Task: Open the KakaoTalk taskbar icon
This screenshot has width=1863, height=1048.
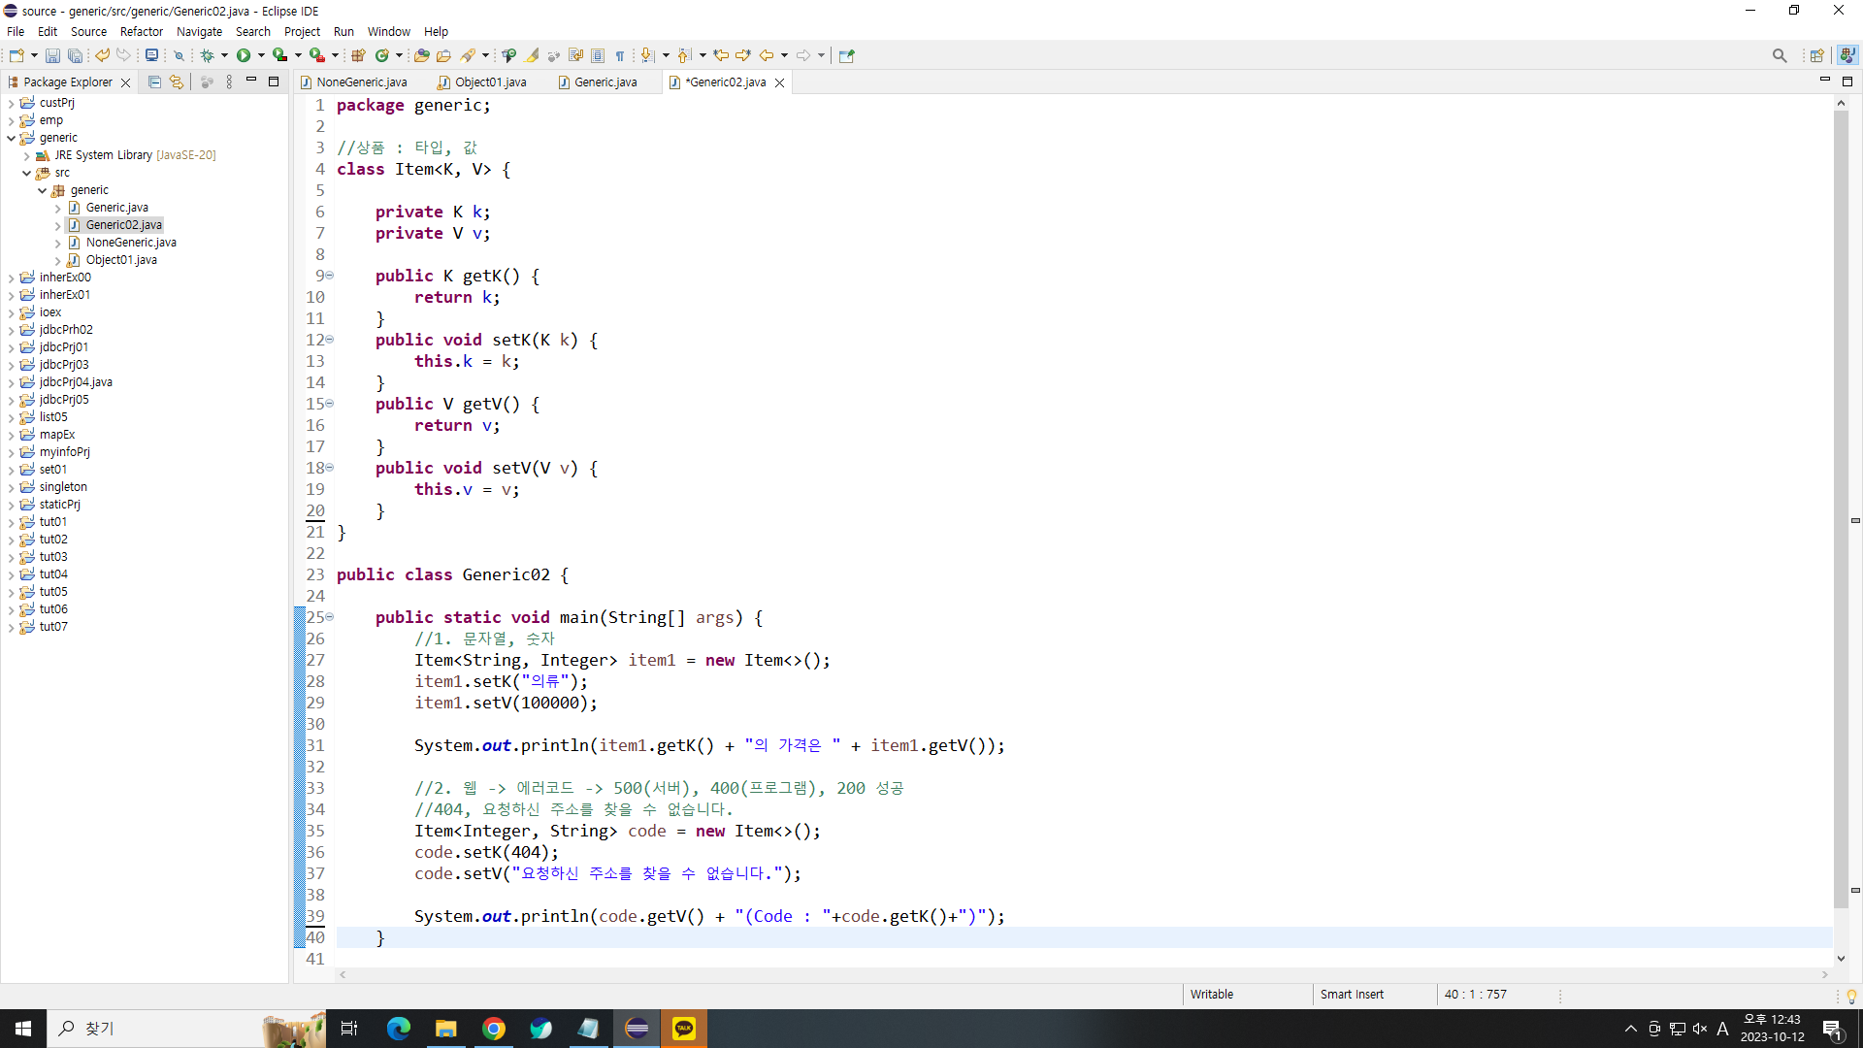Action: point(684,1029)
